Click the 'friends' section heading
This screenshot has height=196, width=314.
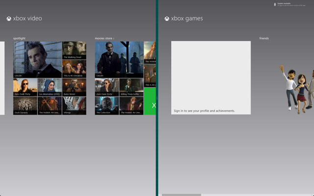point(264,38)
